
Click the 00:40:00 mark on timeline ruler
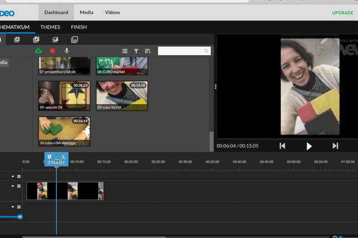(x=239, y=162)
